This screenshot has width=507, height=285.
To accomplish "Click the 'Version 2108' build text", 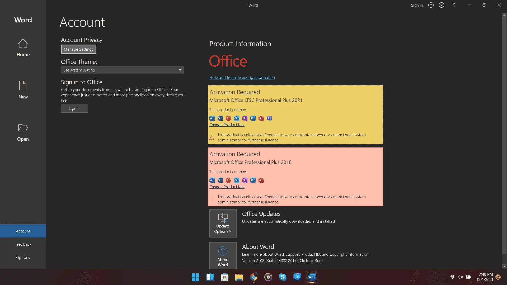I will point(282,261).
